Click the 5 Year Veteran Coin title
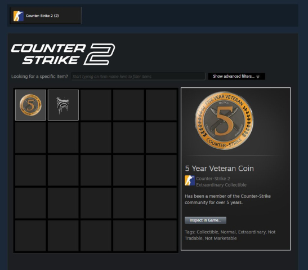Screen dimensions: 308x270 (x=220, y=169)
